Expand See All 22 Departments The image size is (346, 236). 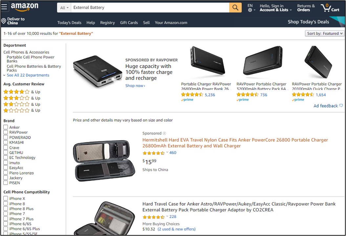28,75
